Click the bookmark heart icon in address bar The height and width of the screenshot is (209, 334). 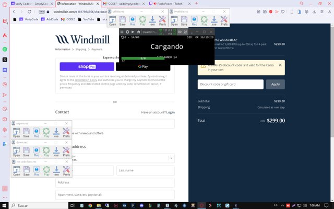coord(283,11)
